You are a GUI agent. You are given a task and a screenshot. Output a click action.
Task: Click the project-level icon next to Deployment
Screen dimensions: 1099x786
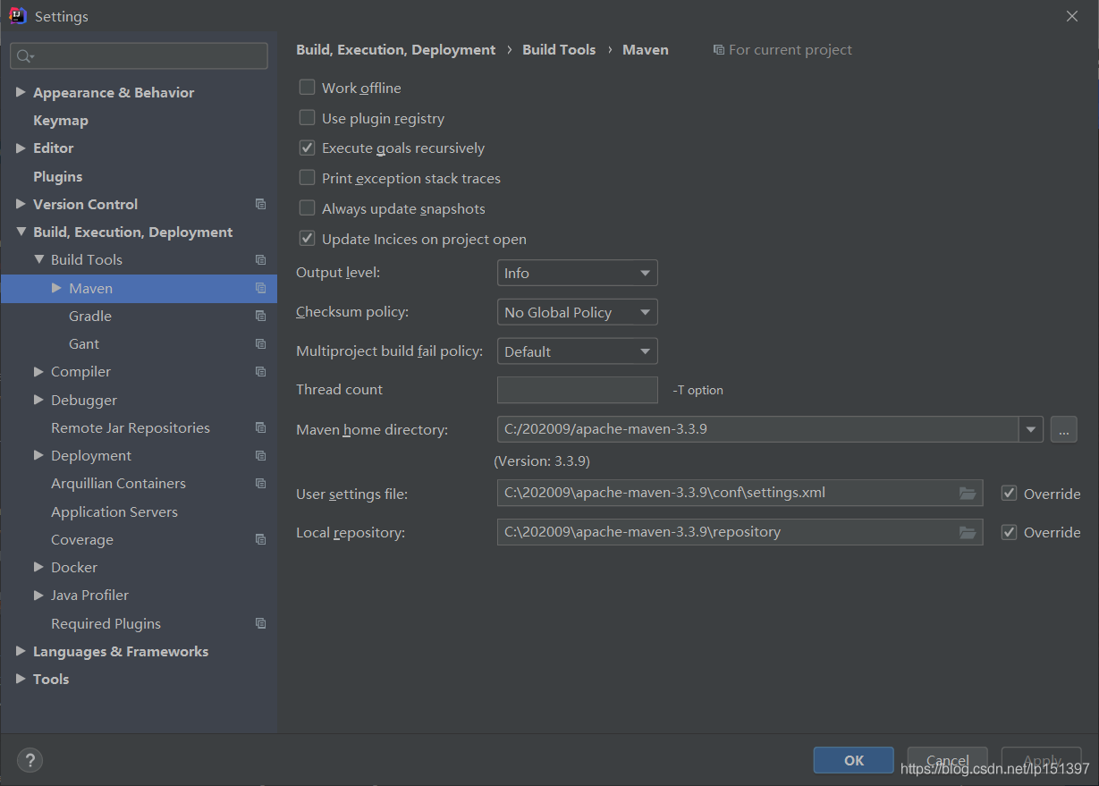pyautogui.click(x=260, y=455)
